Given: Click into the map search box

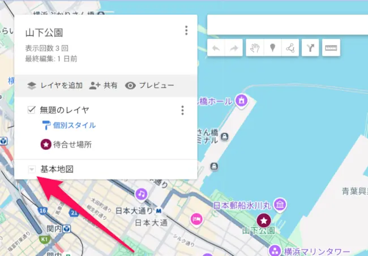Looking at the screenshot, I should (x=288, y=25).
